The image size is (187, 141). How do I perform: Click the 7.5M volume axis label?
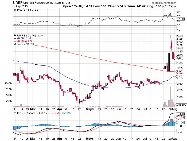(9, 89)
